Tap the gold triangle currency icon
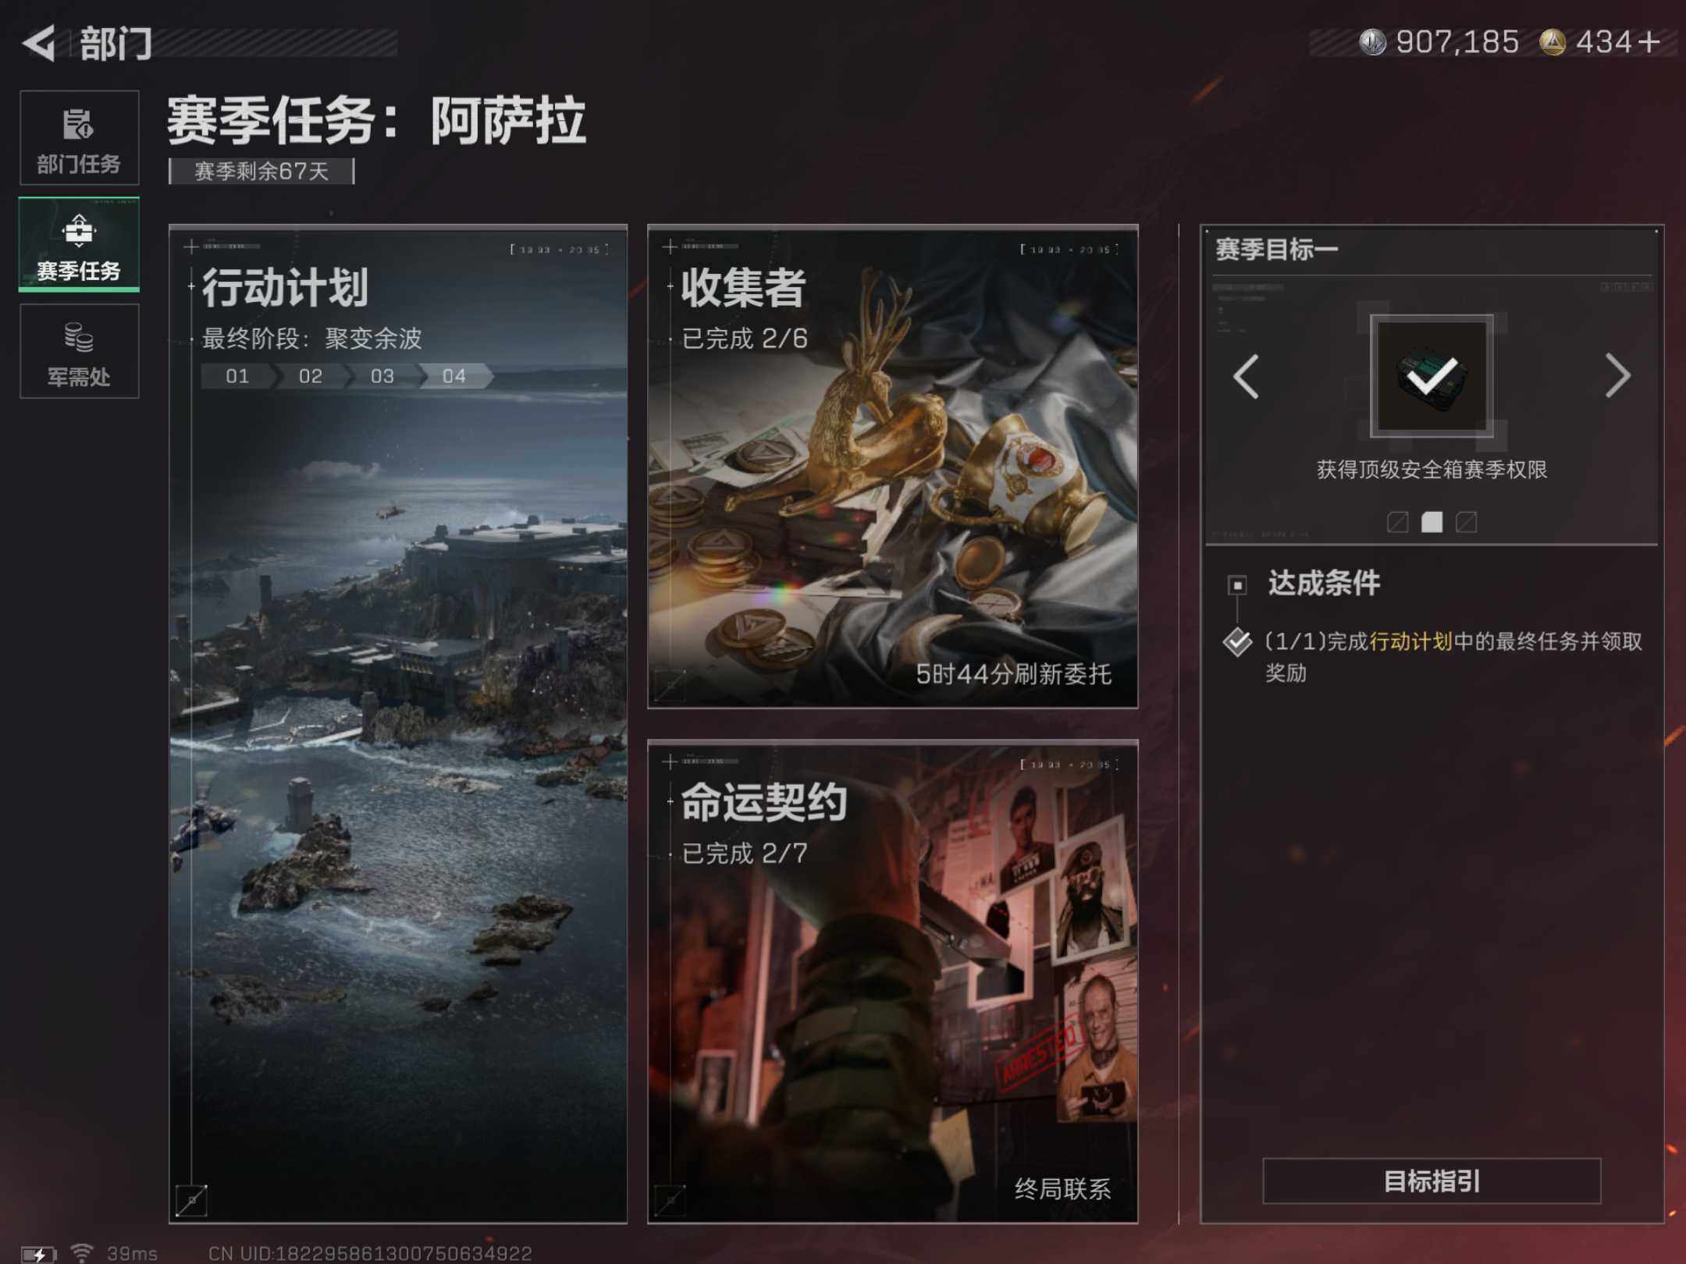1686x1264 pixels. coord(1552,42)
